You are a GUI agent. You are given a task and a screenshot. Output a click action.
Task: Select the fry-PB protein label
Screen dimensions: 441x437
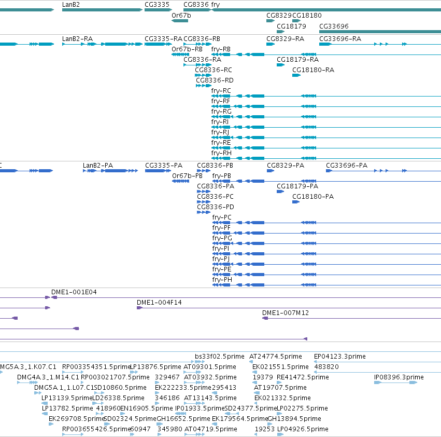coord(222,176)
